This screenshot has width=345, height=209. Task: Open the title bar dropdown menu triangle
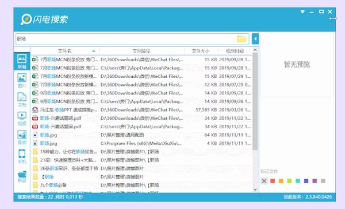click(302, 11)
